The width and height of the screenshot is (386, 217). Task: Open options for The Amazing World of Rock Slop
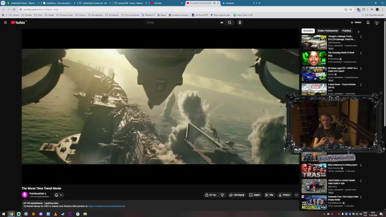(361, 53)
